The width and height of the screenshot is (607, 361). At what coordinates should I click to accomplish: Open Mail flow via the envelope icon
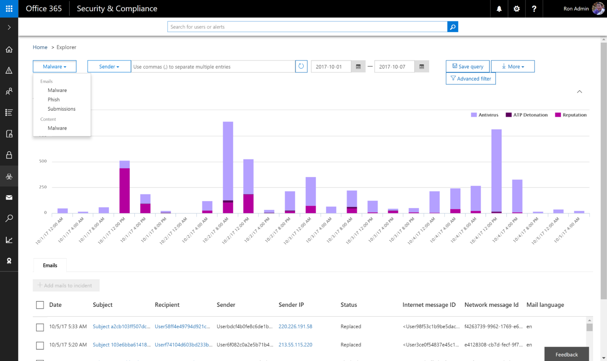point(9,197)
